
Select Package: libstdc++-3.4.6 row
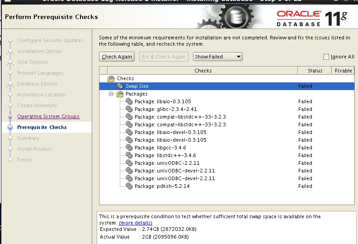click(x=227, y=156)
